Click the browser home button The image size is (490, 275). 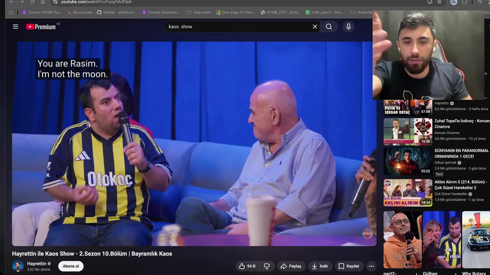[x=43, y=2]
